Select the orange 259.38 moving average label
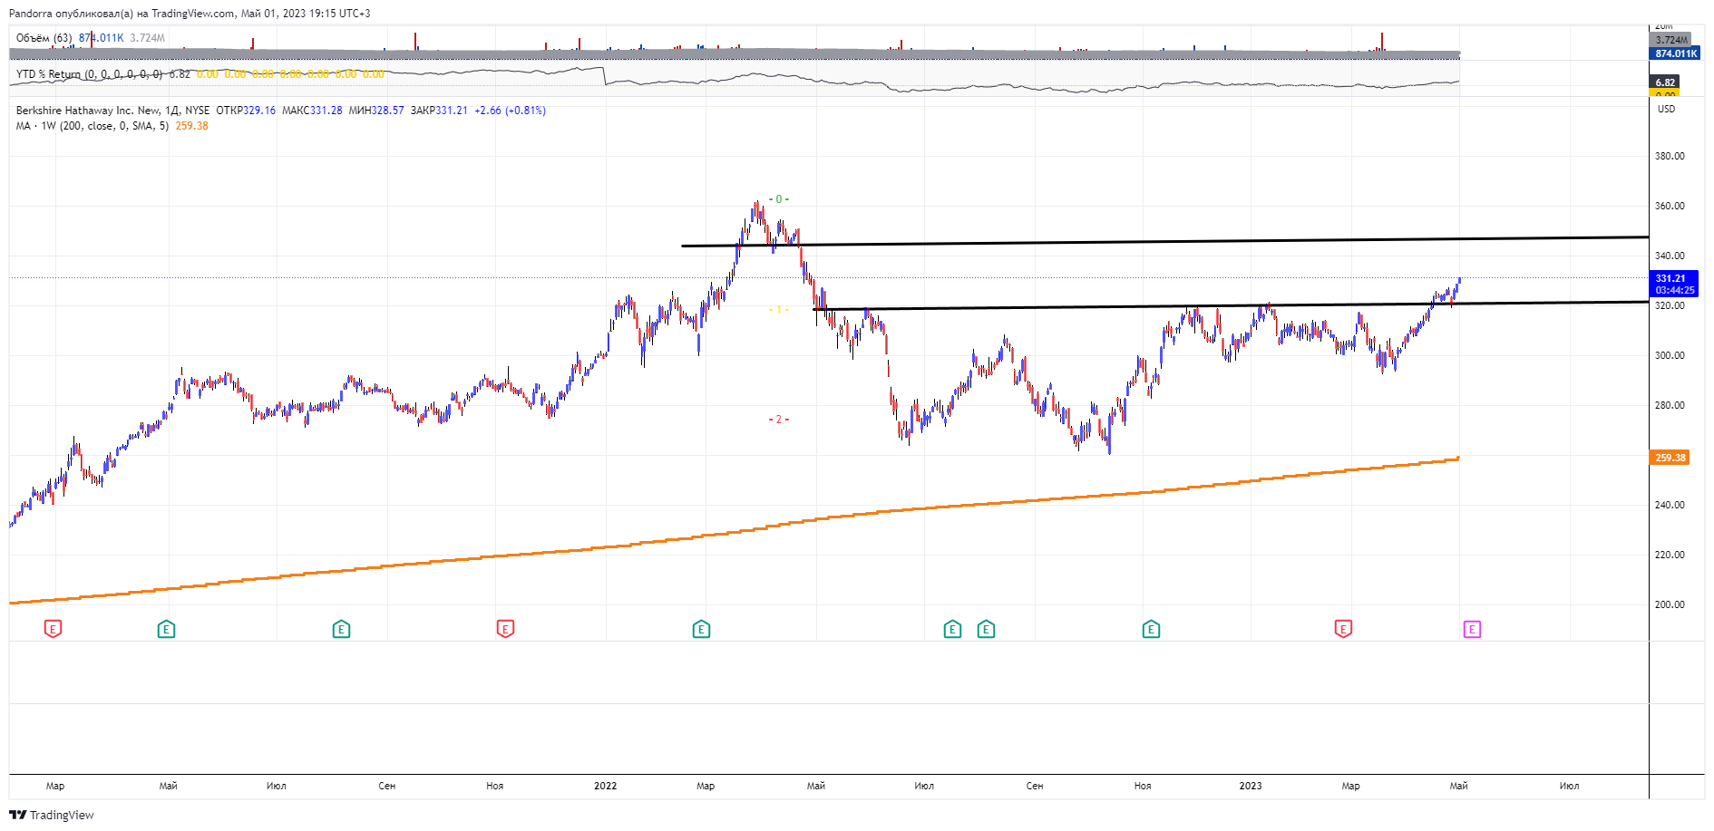This screenshot has height=831, width=1714. (1670, 458)
